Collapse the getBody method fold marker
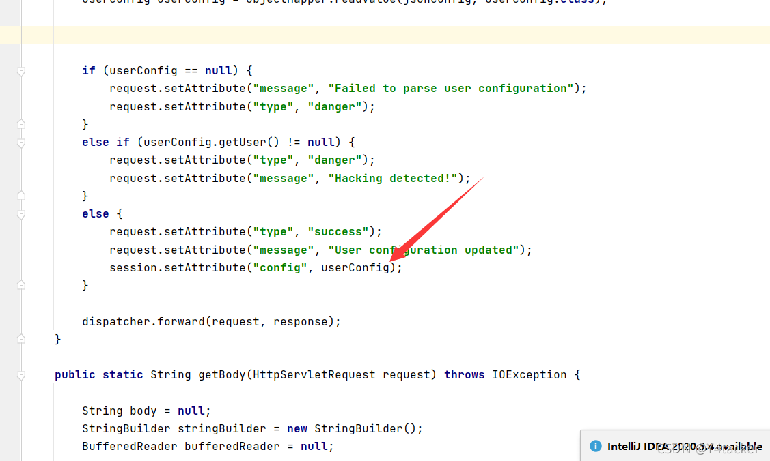The height and width of the screenshot is (461, 770). tap(21, 376)
